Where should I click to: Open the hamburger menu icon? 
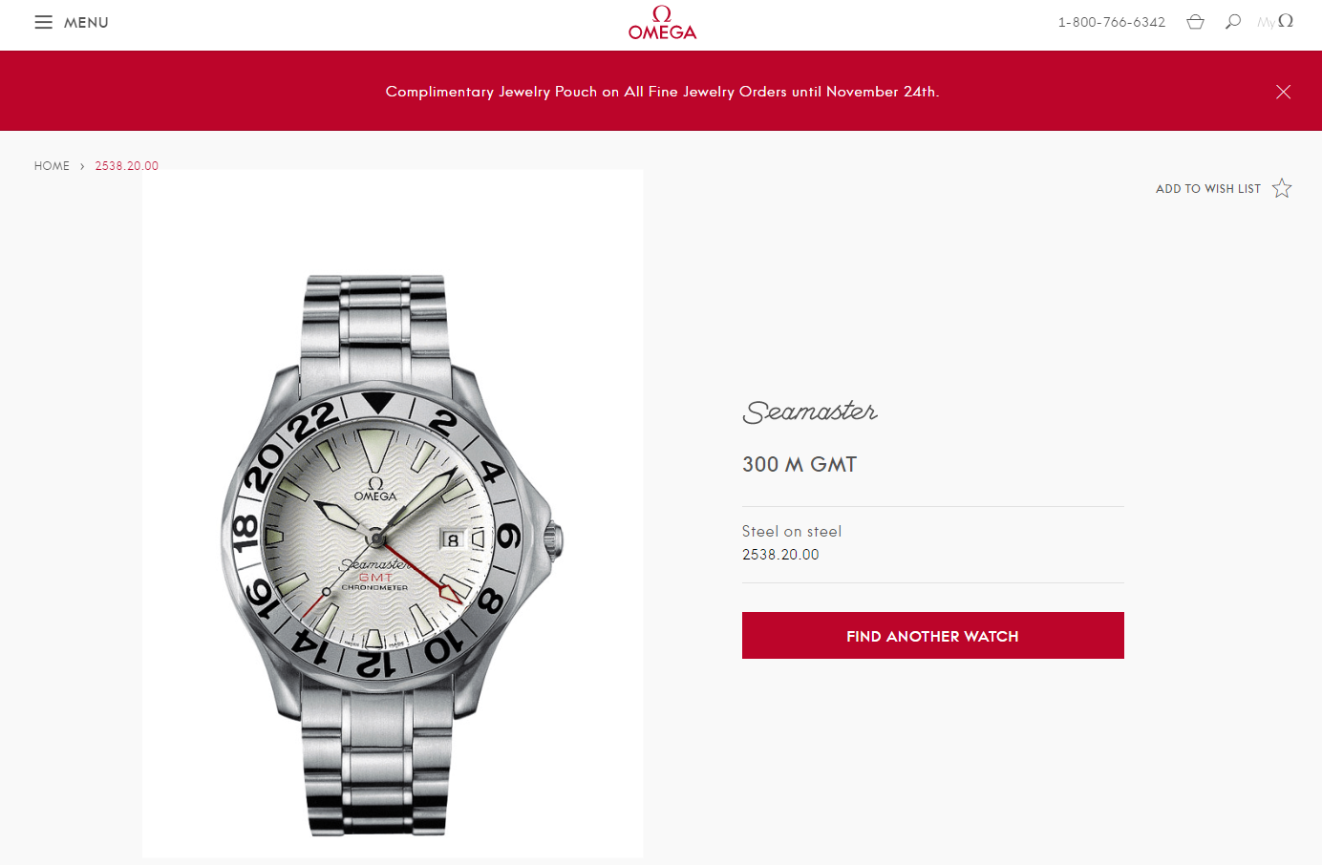pos(43,22)
